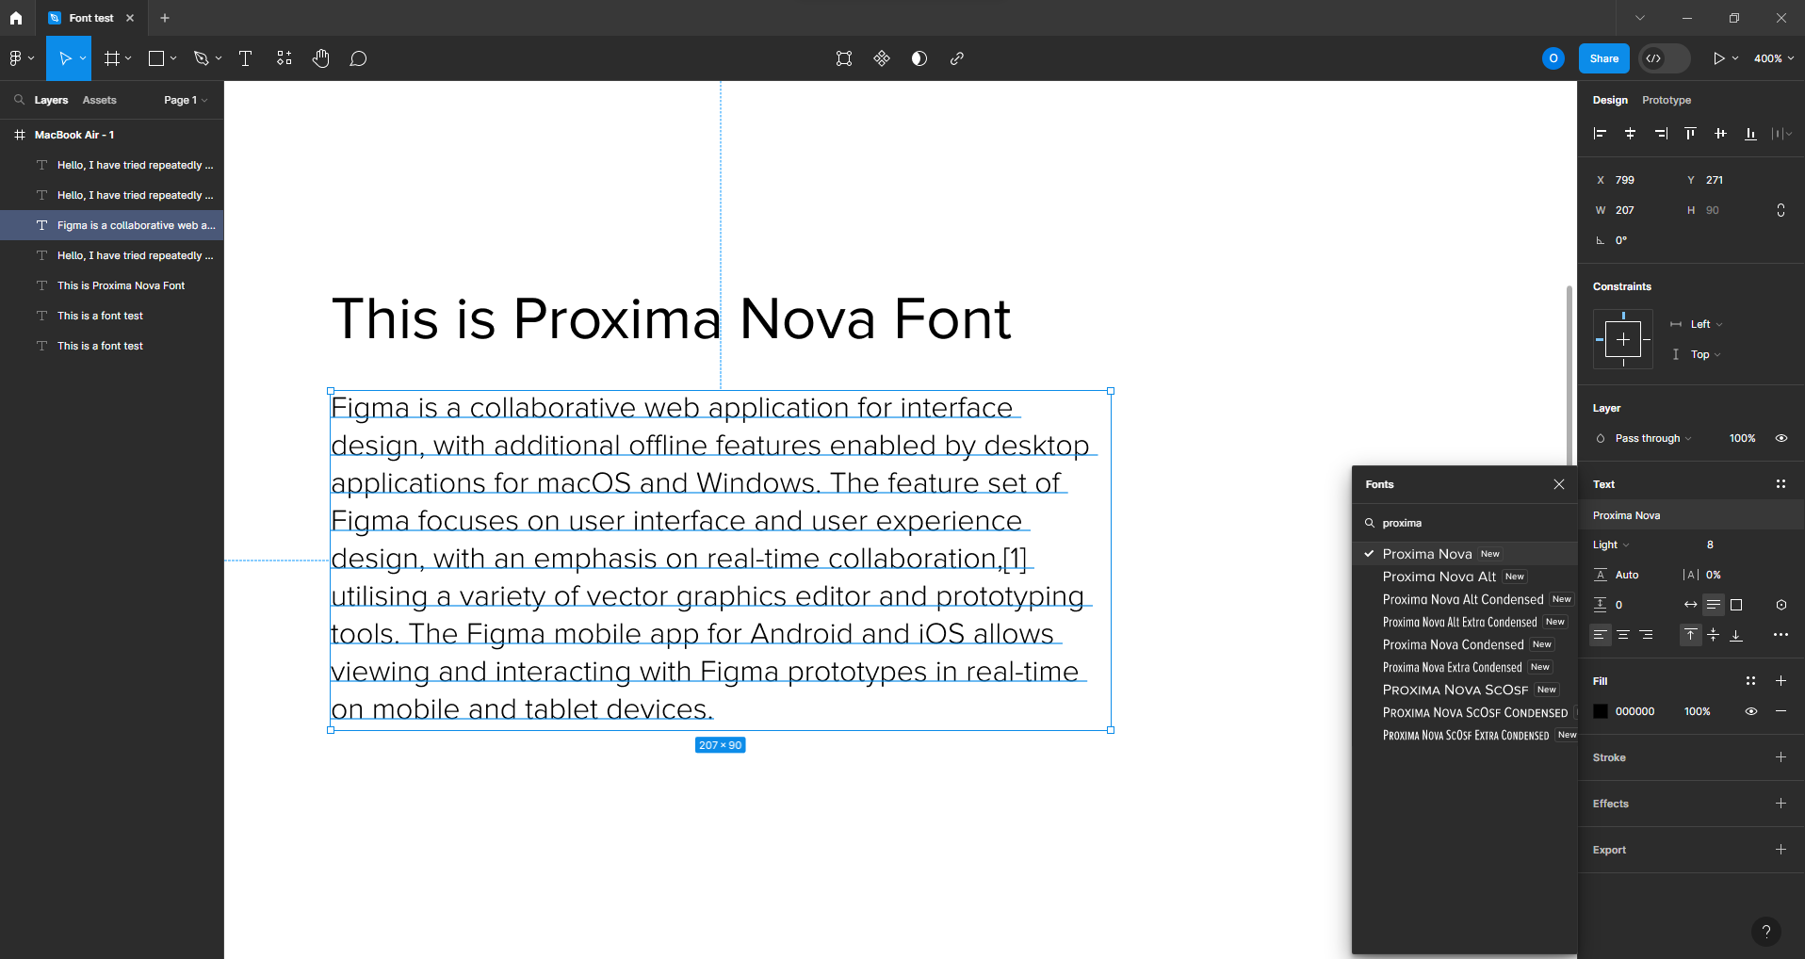
Task: Align selection horizontal centers
Action: (x=1630, y=134)
